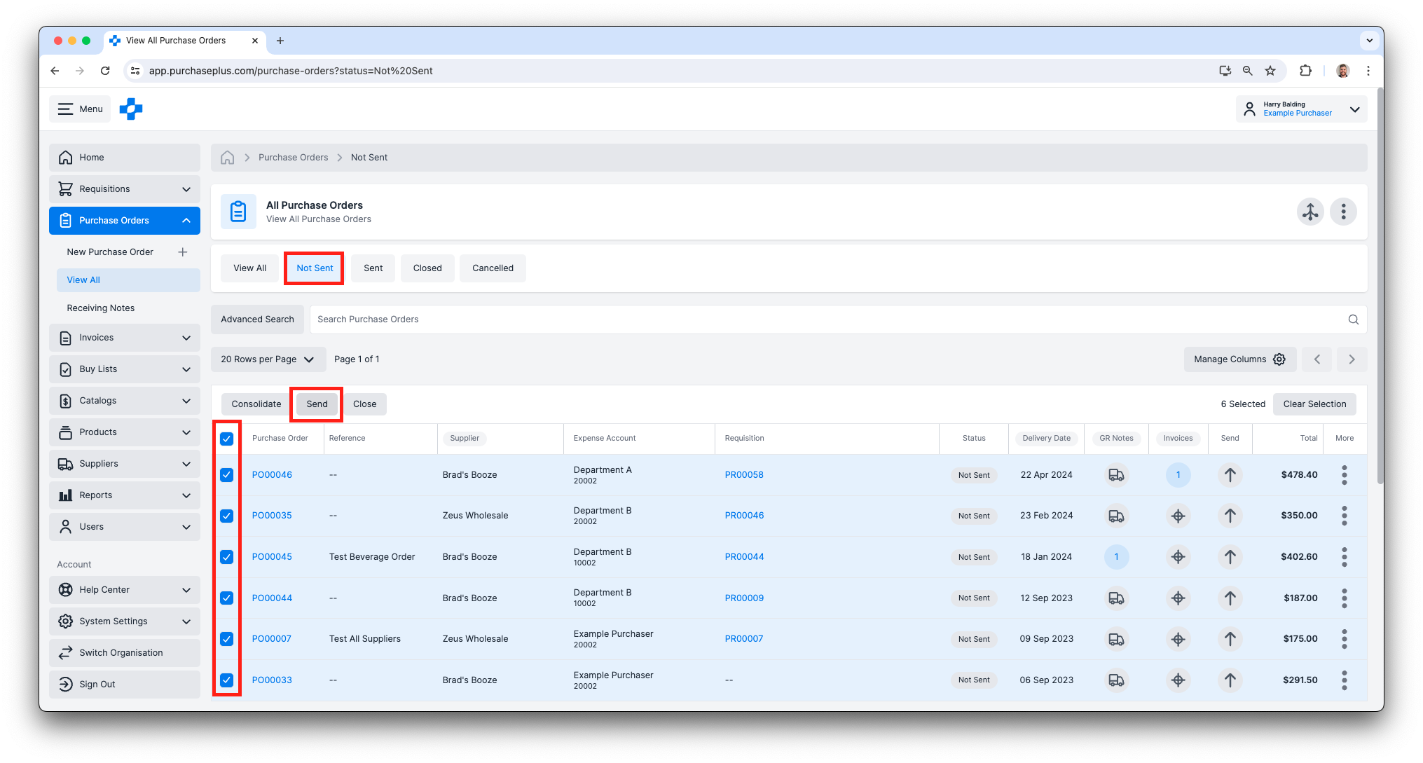The width and height of the screenshot is (1423, 763).
Task: Click the GR Notes truck icon for PO00046
Action: tap(1116, 475)
